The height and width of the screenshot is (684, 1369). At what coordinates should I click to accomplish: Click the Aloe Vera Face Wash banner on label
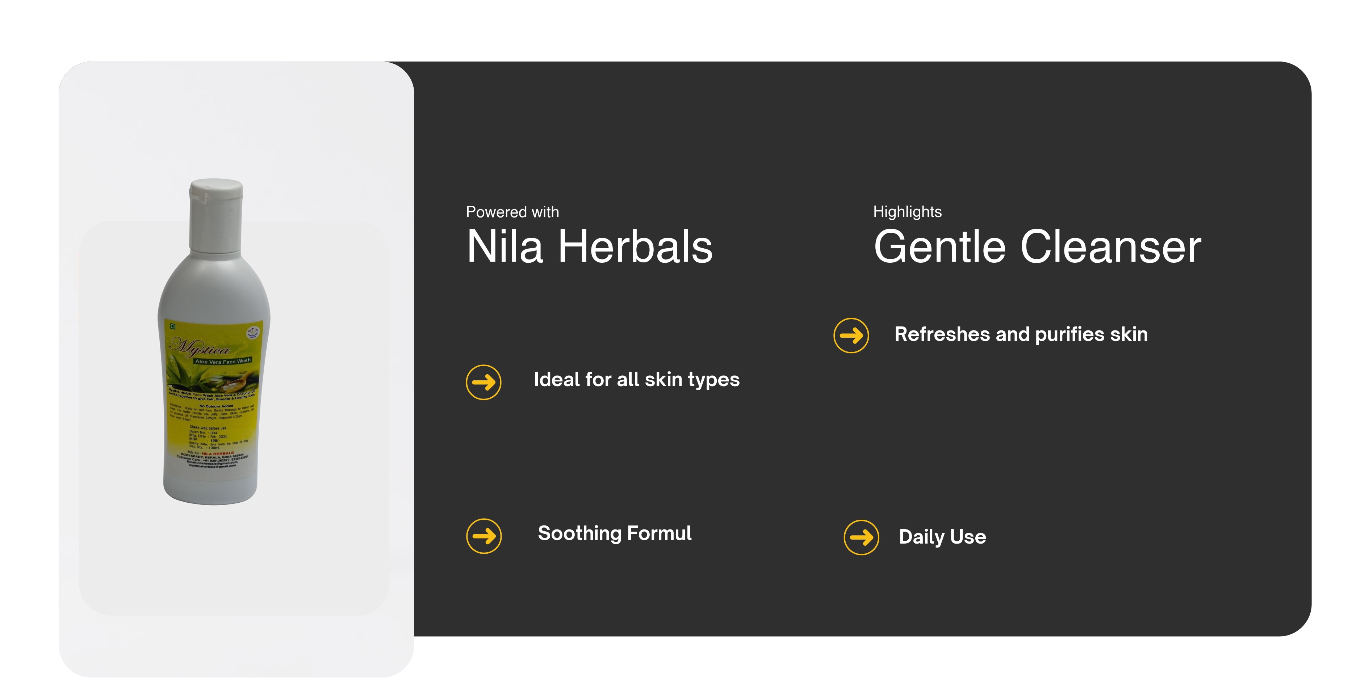223,361
